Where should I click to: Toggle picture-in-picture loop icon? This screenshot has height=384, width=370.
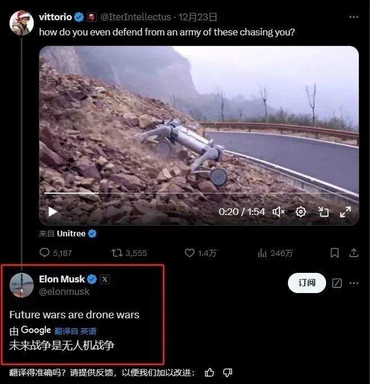(x=323, y=212)
